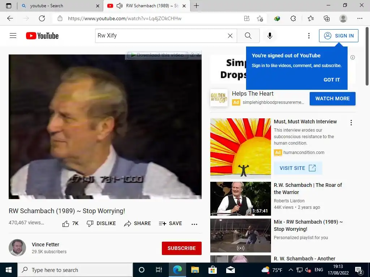Dismiss the popup with GOT IT
This screenshot has height=277, width=370.
(x=332, y=80)
